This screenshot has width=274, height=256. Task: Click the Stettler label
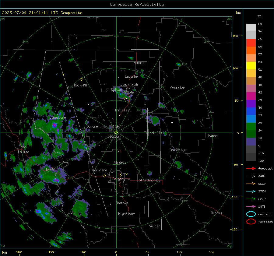coord(177,88)
